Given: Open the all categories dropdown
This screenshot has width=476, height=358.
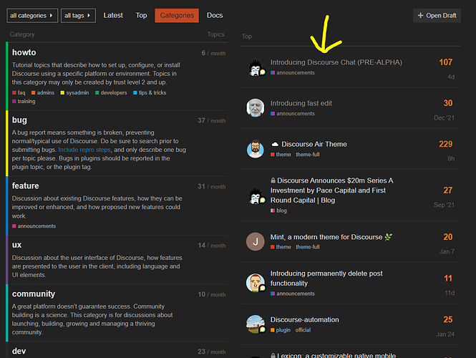Looking at the screenshot, I should [32, 16].
